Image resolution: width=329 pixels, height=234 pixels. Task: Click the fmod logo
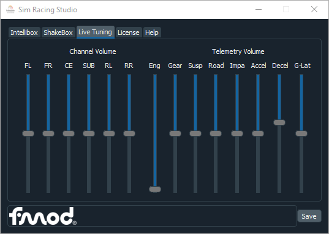43,216
